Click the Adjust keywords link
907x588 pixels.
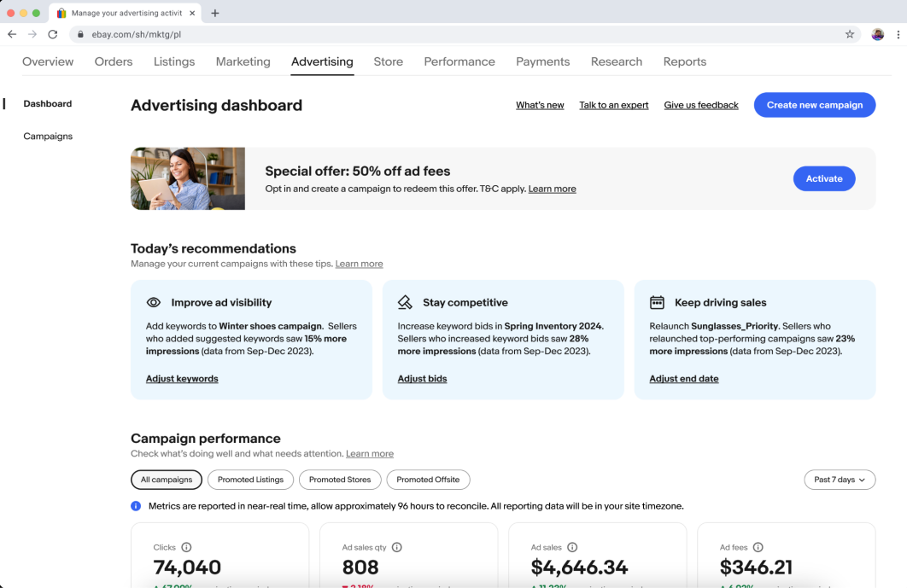(182, 379)
